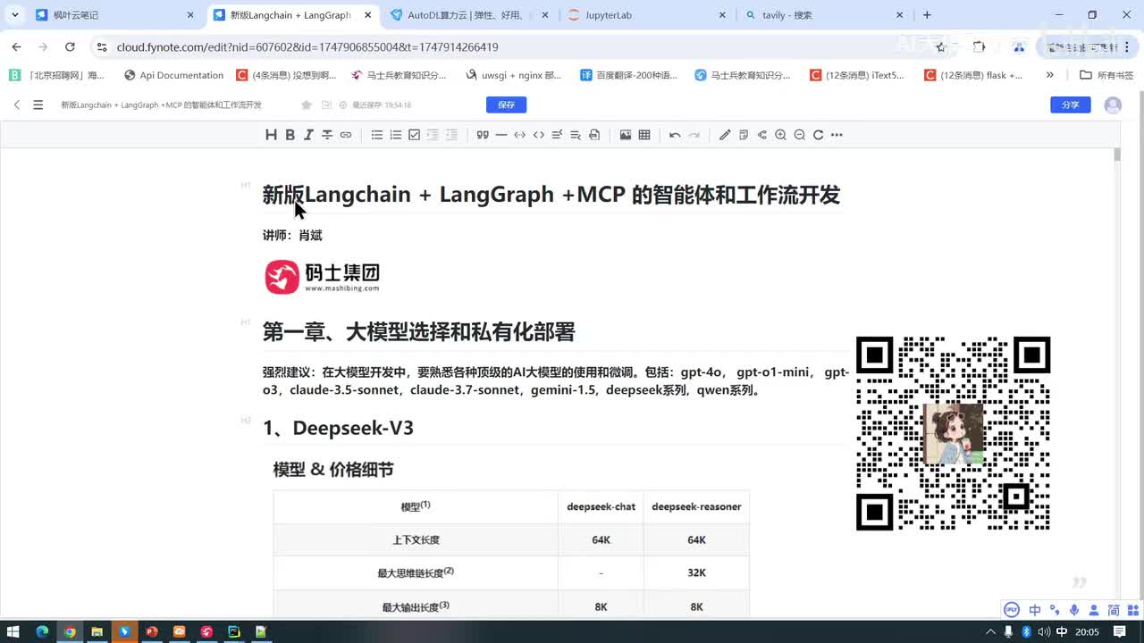Click the 1、Deepseek-V3 heading
This screenshot has height=643, width=1144.
click(338, 428)
